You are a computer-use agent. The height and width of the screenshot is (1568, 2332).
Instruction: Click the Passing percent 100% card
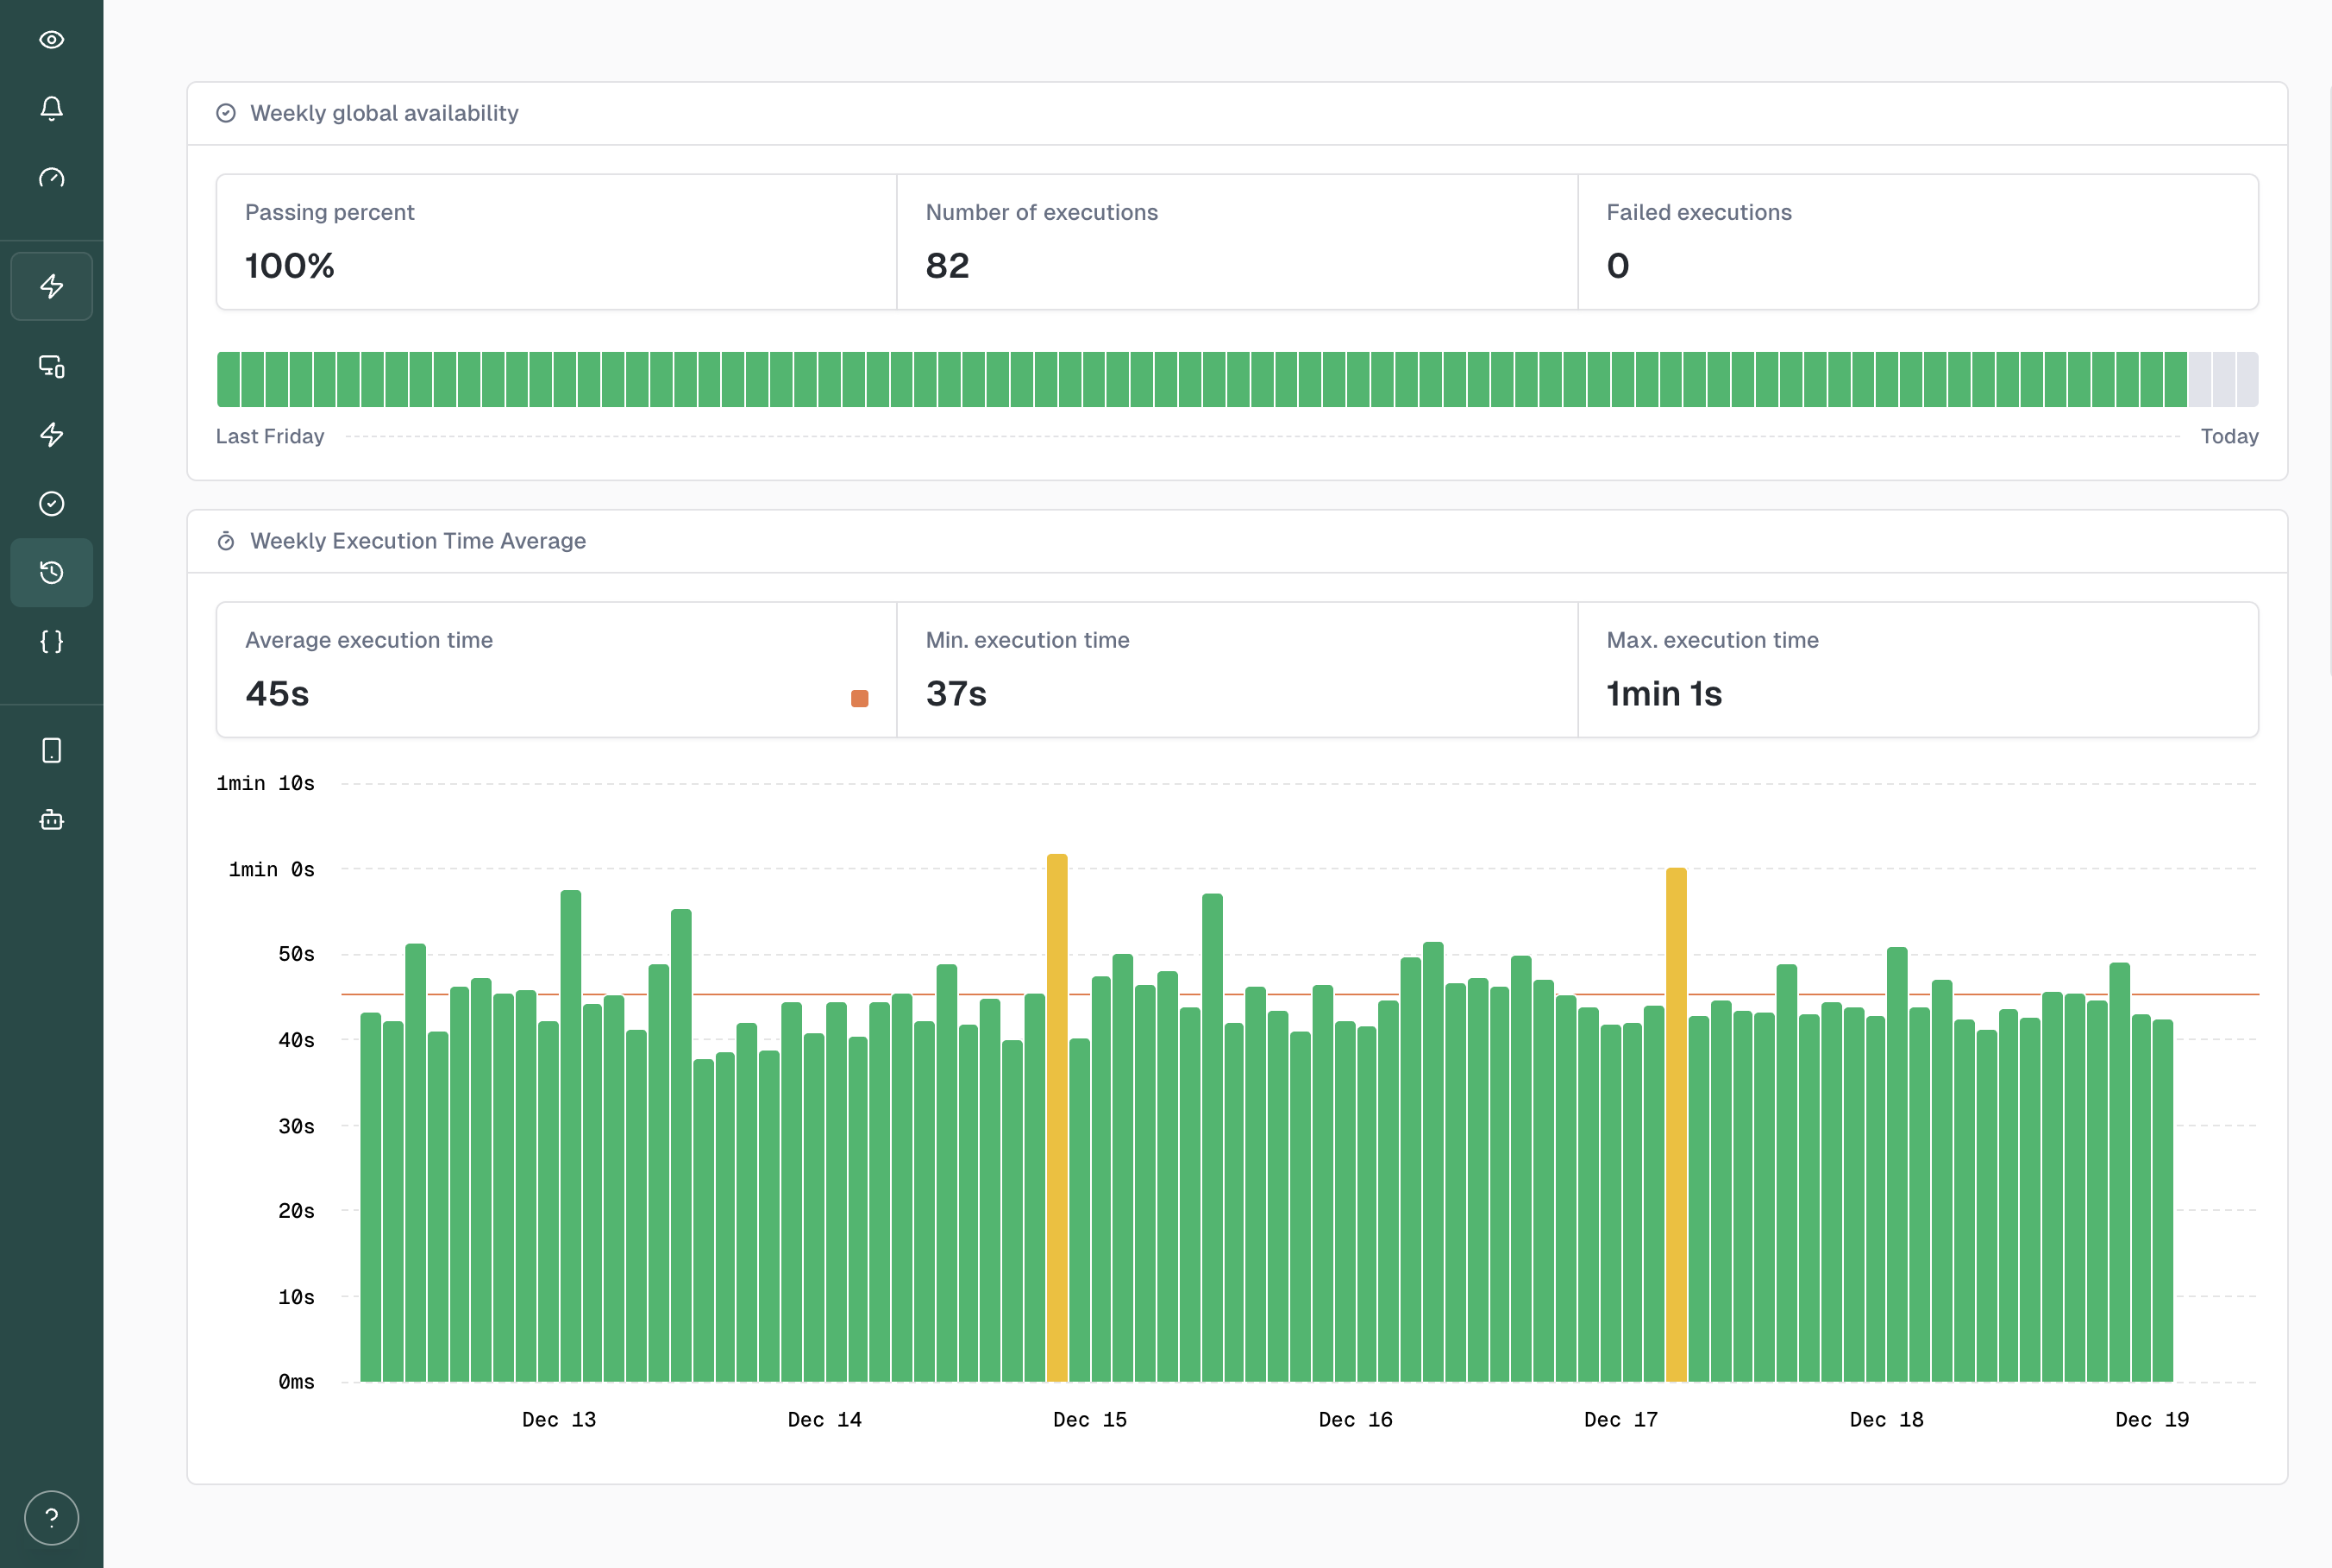coord(556,242)
